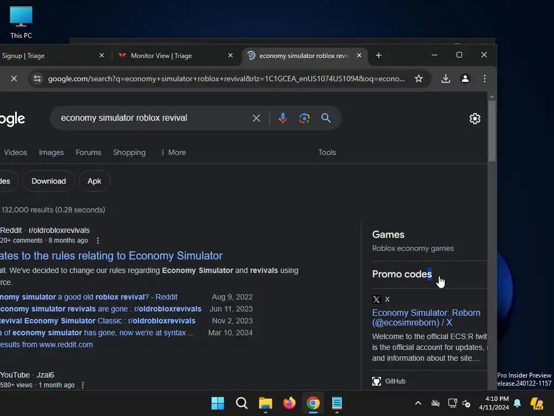Screen dimensions: 554x416
Task: View site information icon in address bar
Action: (x=37, y=79)
